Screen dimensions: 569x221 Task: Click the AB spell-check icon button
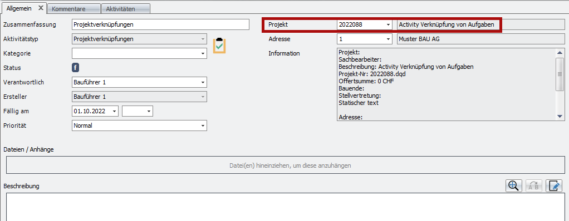(x=533, y=185)
